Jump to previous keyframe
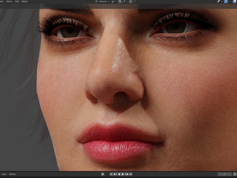The width and height of the screenshot is (237, 178). (115, 174)
